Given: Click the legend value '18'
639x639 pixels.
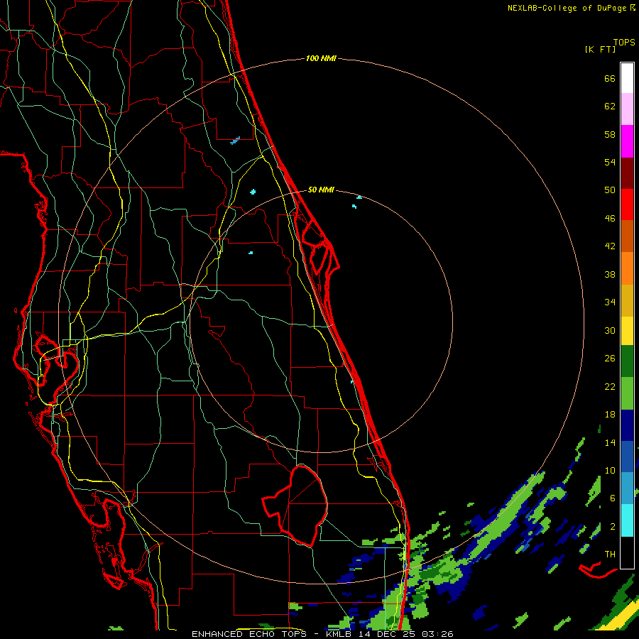Looking at the screenshot, I should pyautogui.click(x=610, y=415).
